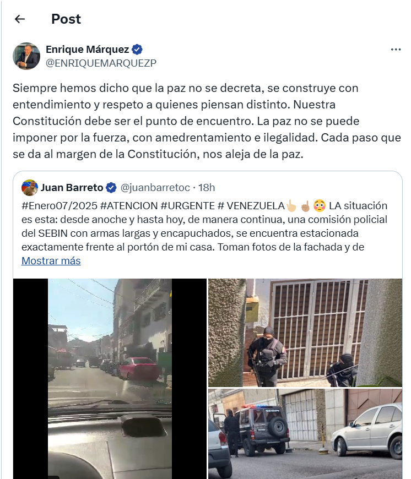Click the Enrique Márquez display name
The image size is (411, 479).
pos(88,49)
